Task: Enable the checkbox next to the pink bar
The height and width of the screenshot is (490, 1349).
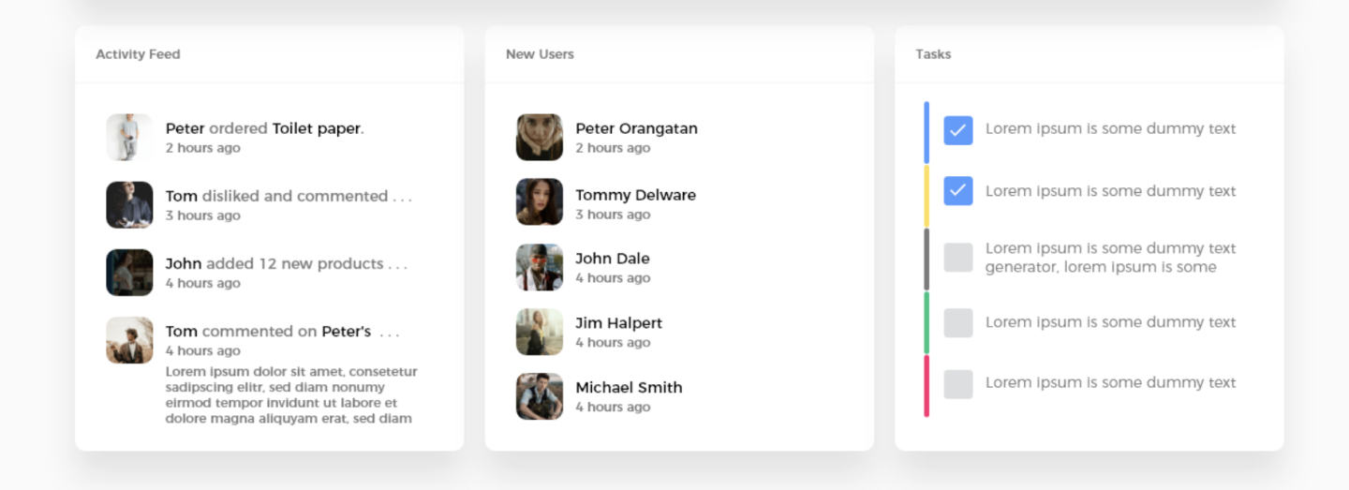Action: [957, 384]
